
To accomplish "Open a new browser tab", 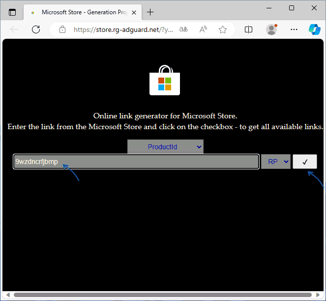I will coord(150,12).
